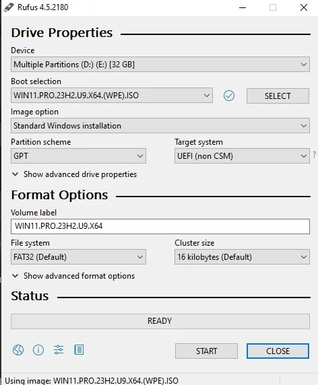The width and height of the screenshot is (318, 385).
Task: Open the Device dropdown
Action: click(x=160, y=65)
